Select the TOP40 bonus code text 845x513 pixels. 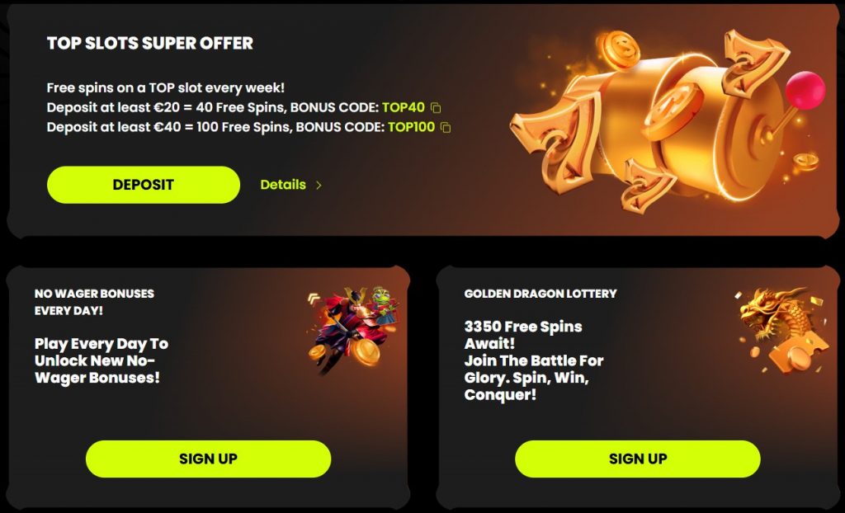[x=404, y=107]
